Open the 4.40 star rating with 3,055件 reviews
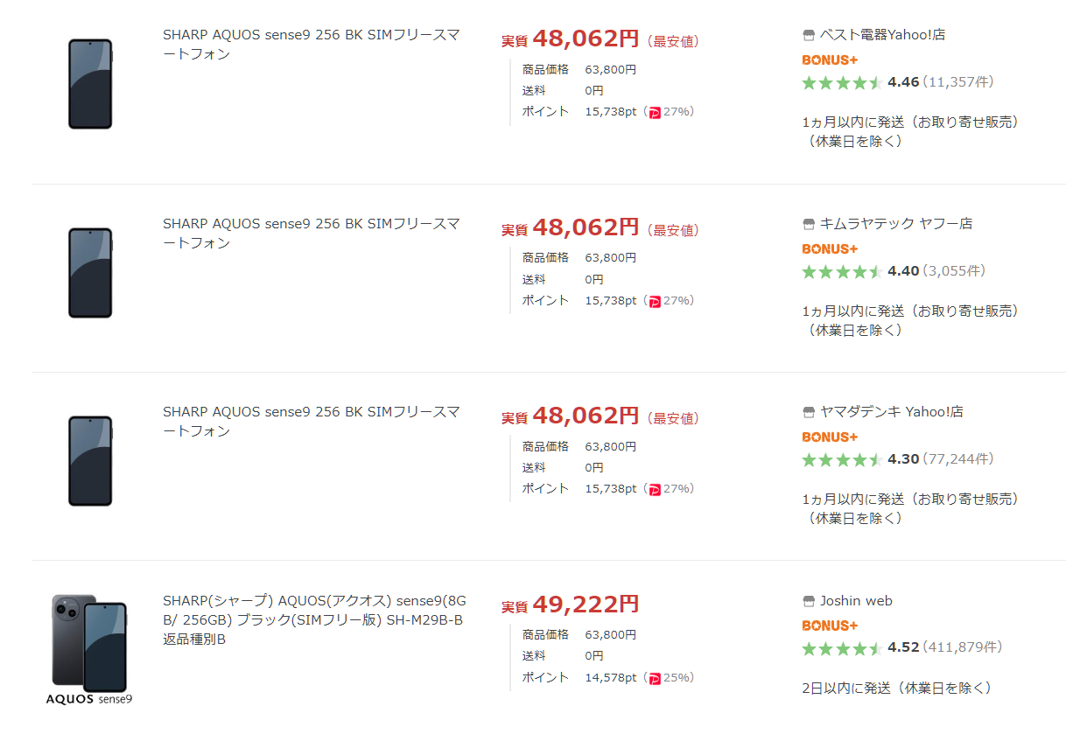 tap(894, 271)
